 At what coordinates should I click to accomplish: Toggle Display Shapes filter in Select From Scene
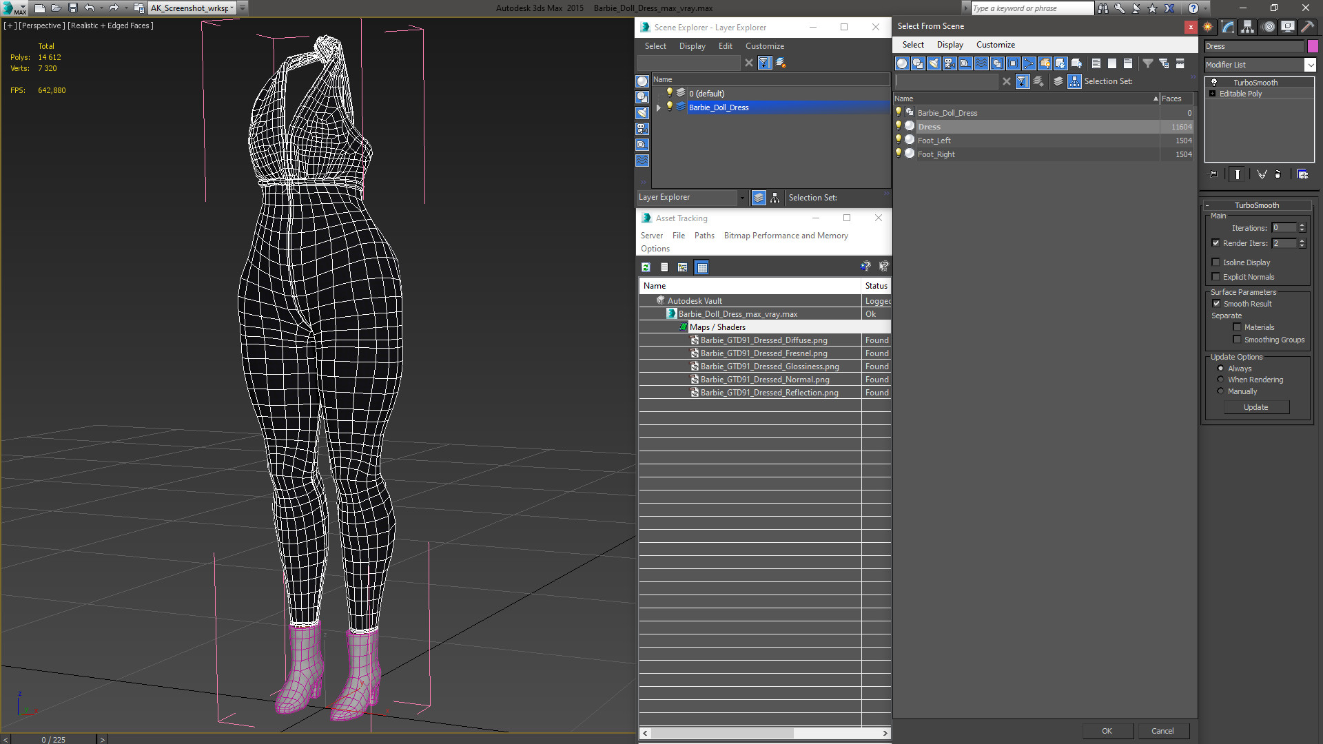coord(918,63)
